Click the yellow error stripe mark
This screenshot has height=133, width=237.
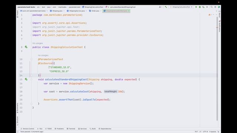pos(217,27)
